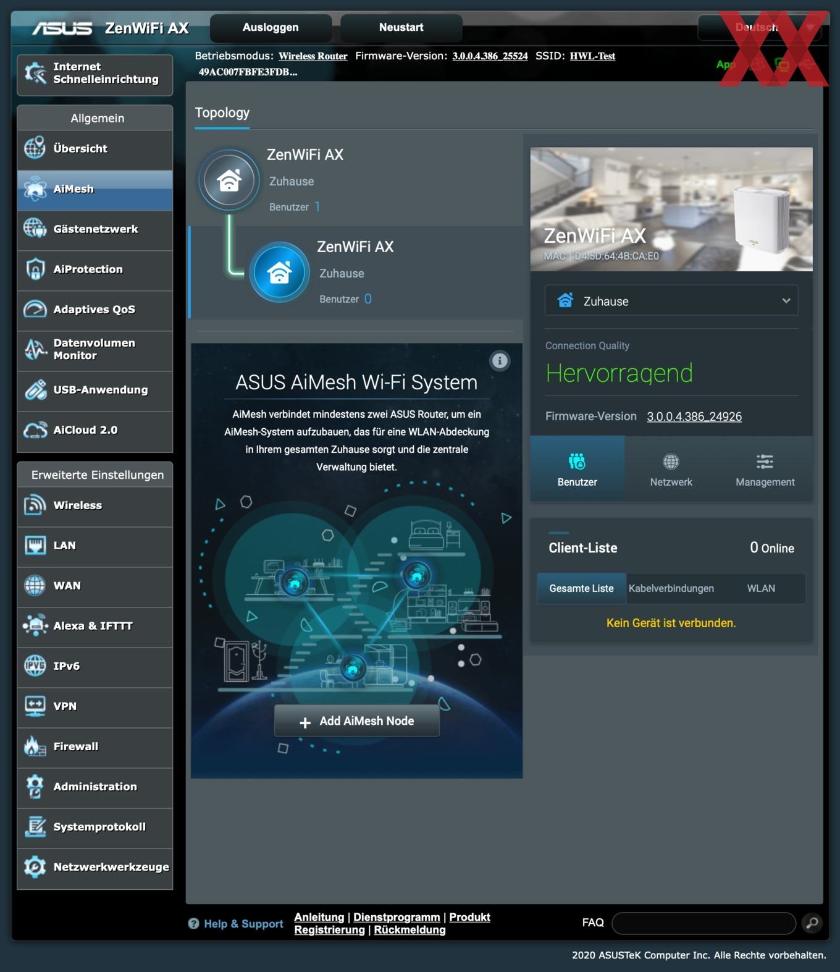Select the second ZenWiFi AX node row

tap(356, 272)
